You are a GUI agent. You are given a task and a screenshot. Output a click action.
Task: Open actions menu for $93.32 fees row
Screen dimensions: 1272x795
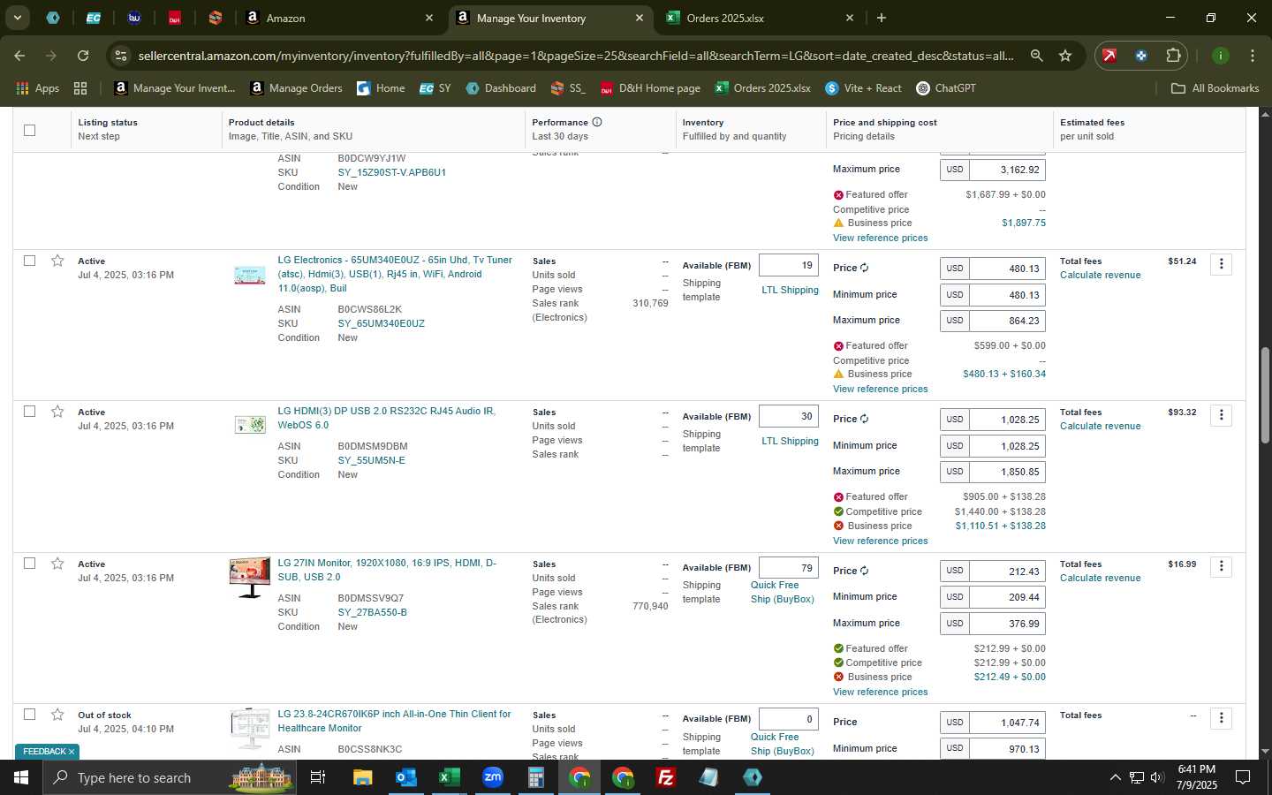1222,415
